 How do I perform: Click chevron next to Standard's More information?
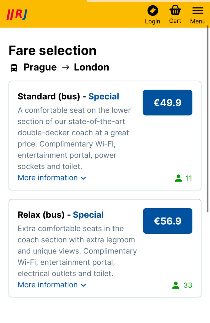[83, 178]
